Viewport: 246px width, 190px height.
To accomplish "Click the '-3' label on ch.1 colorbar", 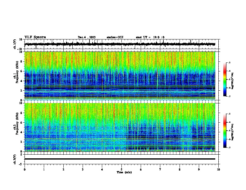I will (229, 62).
